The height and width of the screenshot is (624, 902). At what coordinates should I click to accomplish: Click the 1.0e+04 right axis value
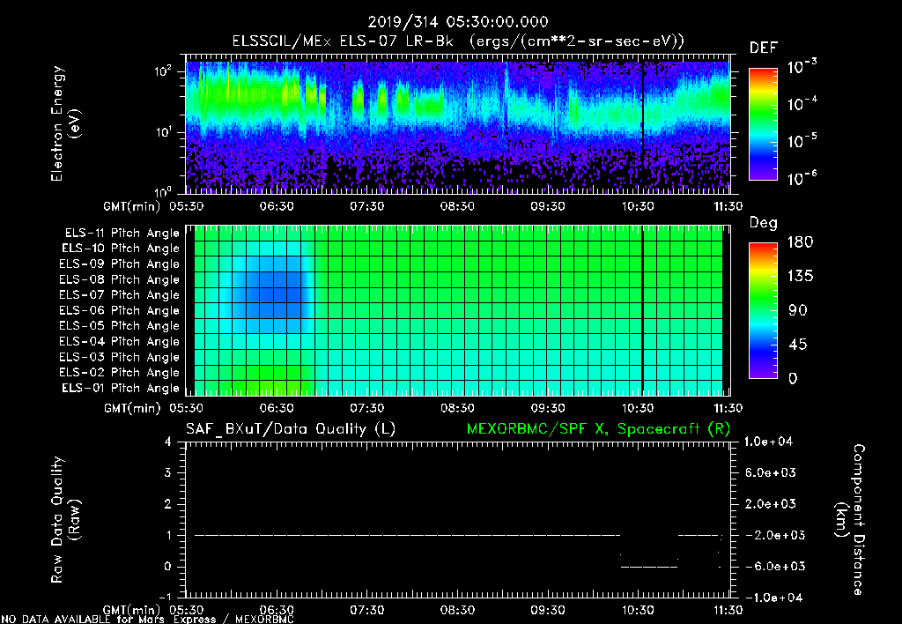768,442
